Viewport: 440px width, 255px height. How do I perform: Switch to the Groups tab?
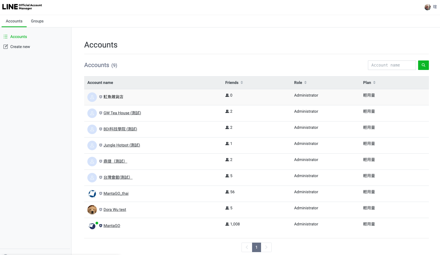pos(37,21)
